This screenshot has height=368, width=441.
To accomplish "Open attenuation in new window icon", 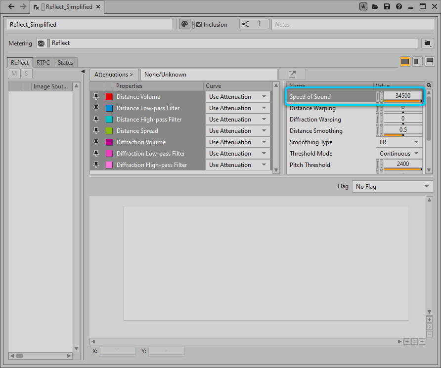I will [x=292, y=75].
